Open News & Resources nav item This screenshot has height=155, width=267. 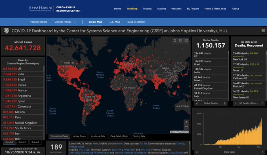(215, 9)
